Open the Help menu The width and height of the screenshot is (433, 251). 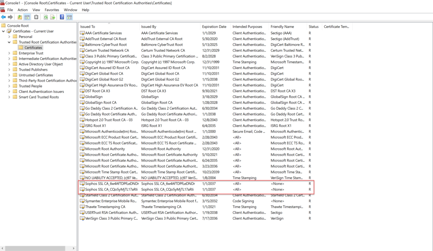tap(85, 10)
